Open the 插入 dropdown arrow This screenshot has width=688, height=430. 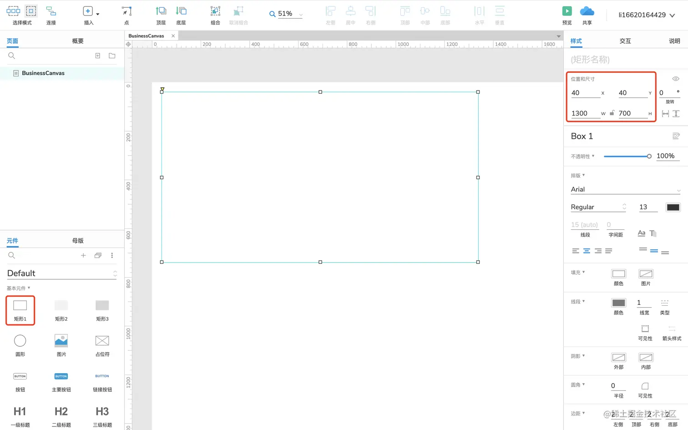[98, 14]
